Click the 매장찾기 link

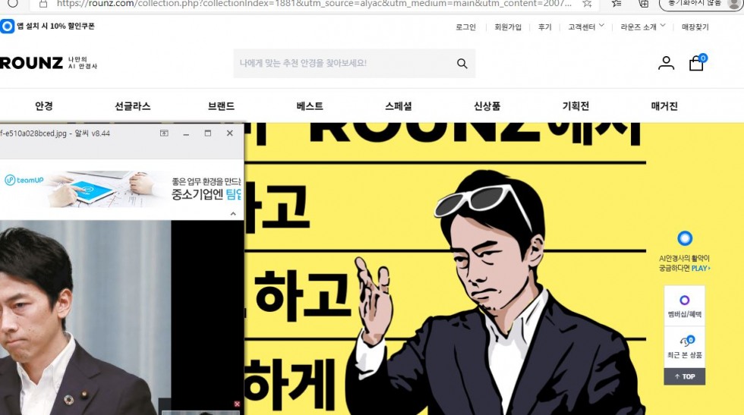(695, 27)
